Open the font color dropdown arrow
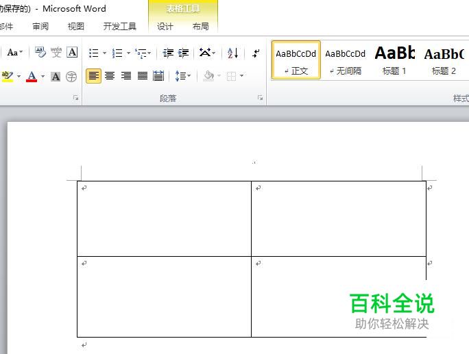Screen dimensions: 469x354 (43, 76)
